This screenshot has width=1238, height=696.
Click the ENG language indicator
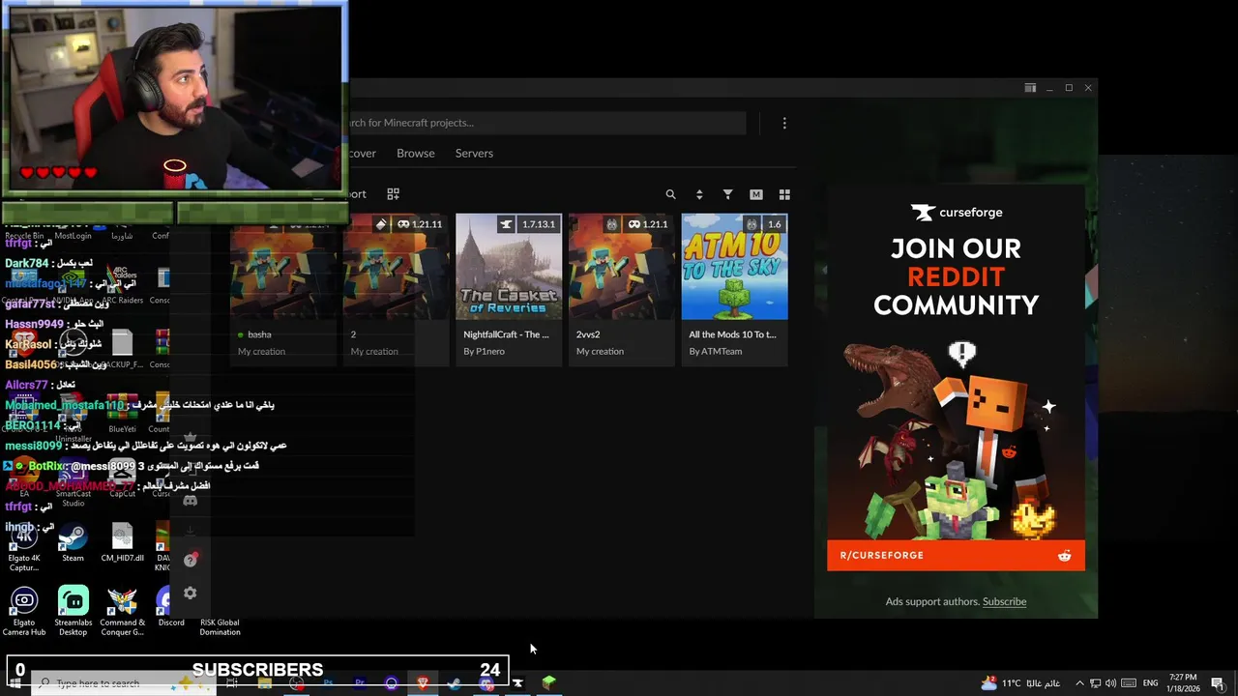[x=1150, y=683]
